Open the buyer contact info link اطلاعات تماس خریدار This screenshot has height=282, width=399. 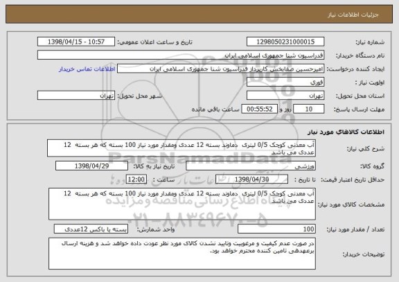(x=87, y=69)
